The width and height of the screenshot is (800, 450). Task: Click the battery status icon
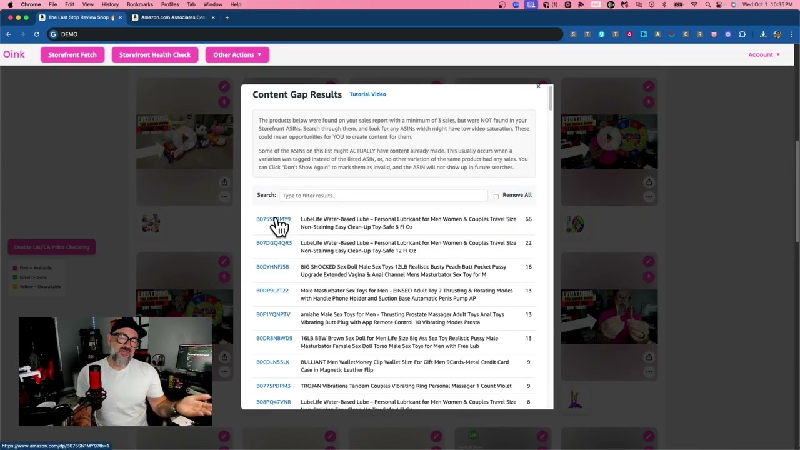point(679,4)
